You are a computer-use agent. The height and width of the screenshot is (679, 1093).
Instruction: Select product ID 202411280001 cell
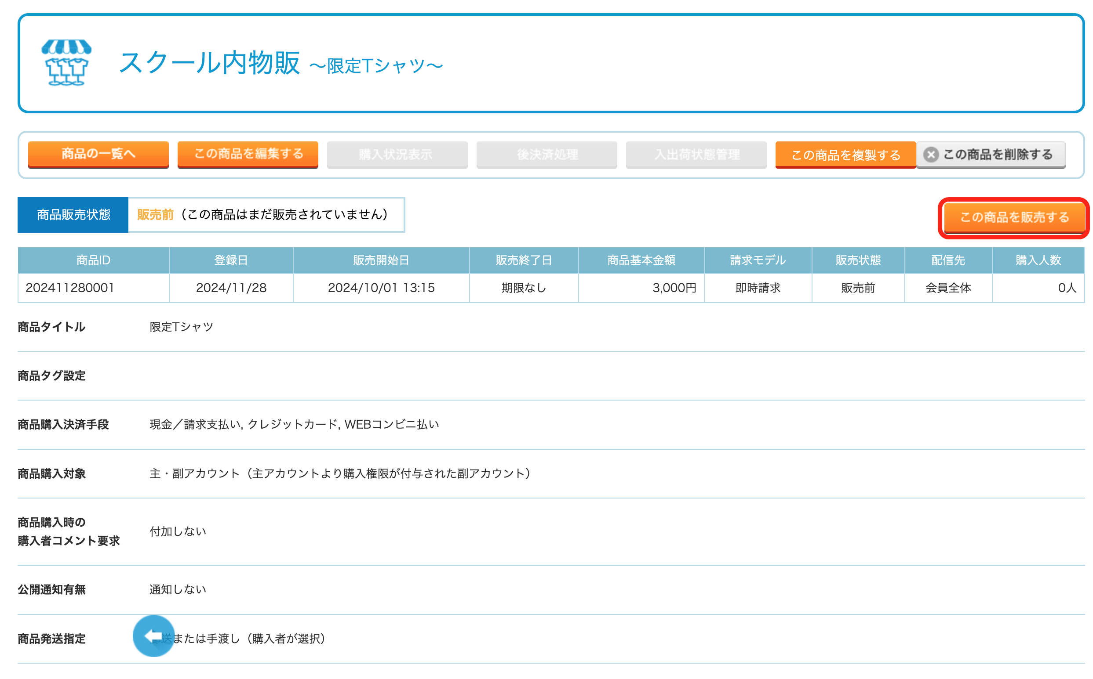[94, 288]
